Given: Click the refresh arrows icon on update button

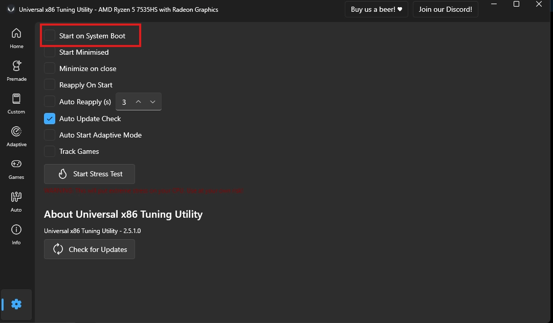Looking at the screenshot, I should tap(58, 249).
